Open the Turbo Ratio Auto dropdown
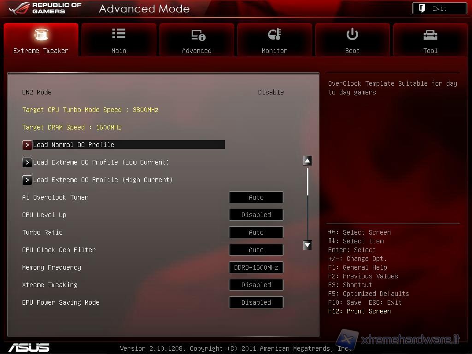Screen dimensions: 472x354 (x=256, y=232)
